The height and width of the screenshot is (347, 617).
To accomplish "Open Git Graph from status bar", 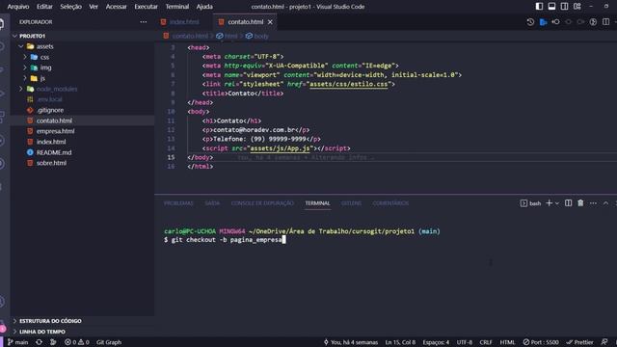I will pos(109,342).
